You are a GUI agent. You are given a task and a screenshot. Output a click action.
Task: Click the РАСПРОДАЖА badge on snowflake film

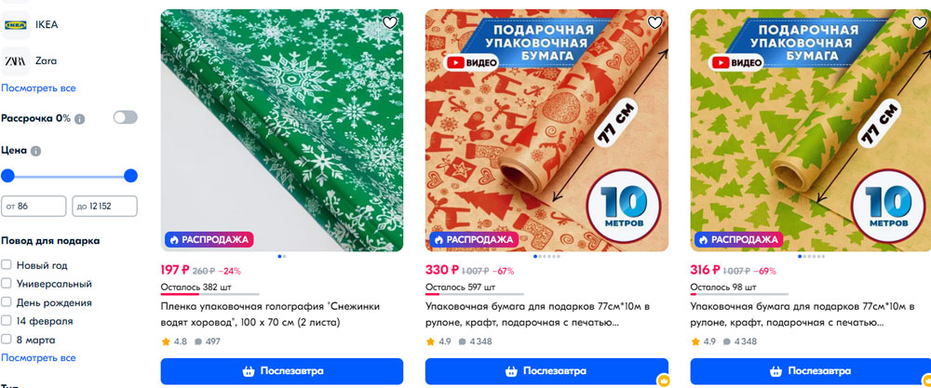pos(209,240)
